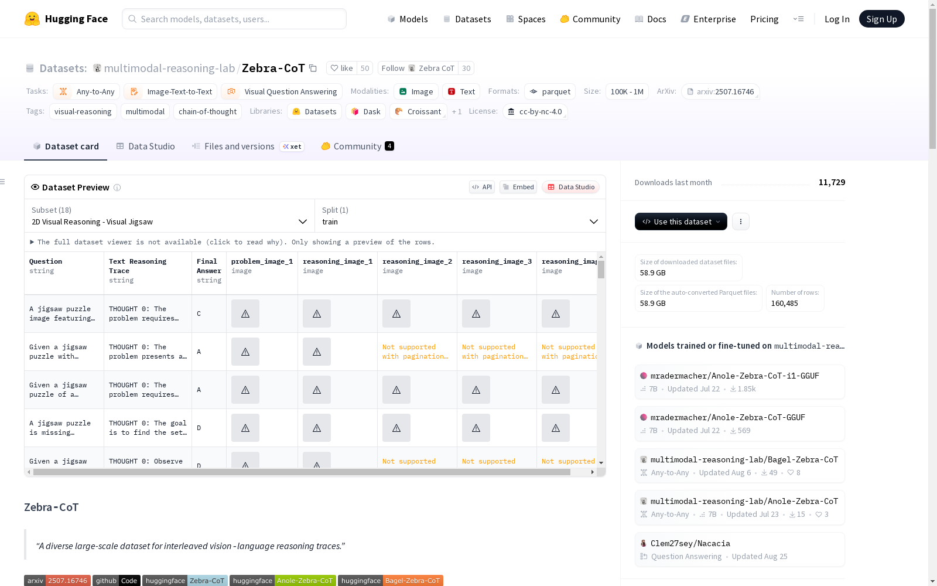Screen dimensions: 937x586
Task: Select the chain-of-thought tag
Action: 207,111
